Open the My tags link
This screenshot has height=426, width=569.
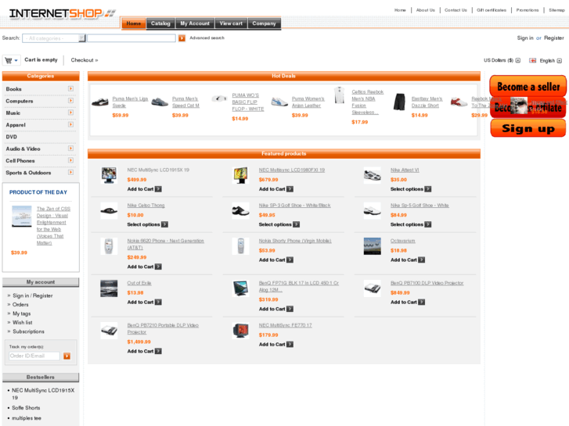click(21, 313)
